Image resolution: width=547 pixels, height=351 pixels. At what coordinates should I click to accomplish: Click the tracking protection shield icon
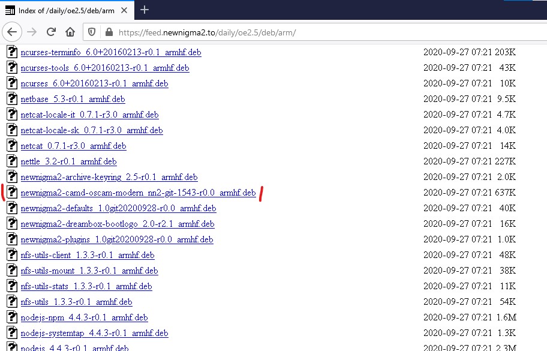click(92, 32)
